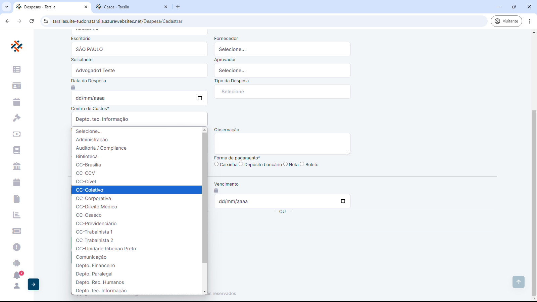Screen dimensions: 537x302
Task: Click the gavel icon in sidebar
Action: point(16,118)
